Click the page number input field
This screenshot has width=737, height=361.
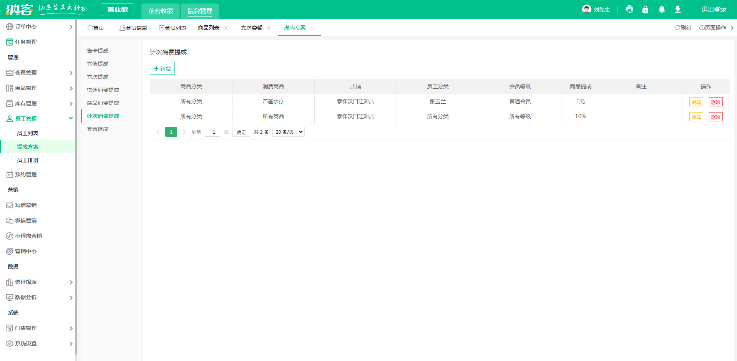pyautogui.click(x=212, y=132)
